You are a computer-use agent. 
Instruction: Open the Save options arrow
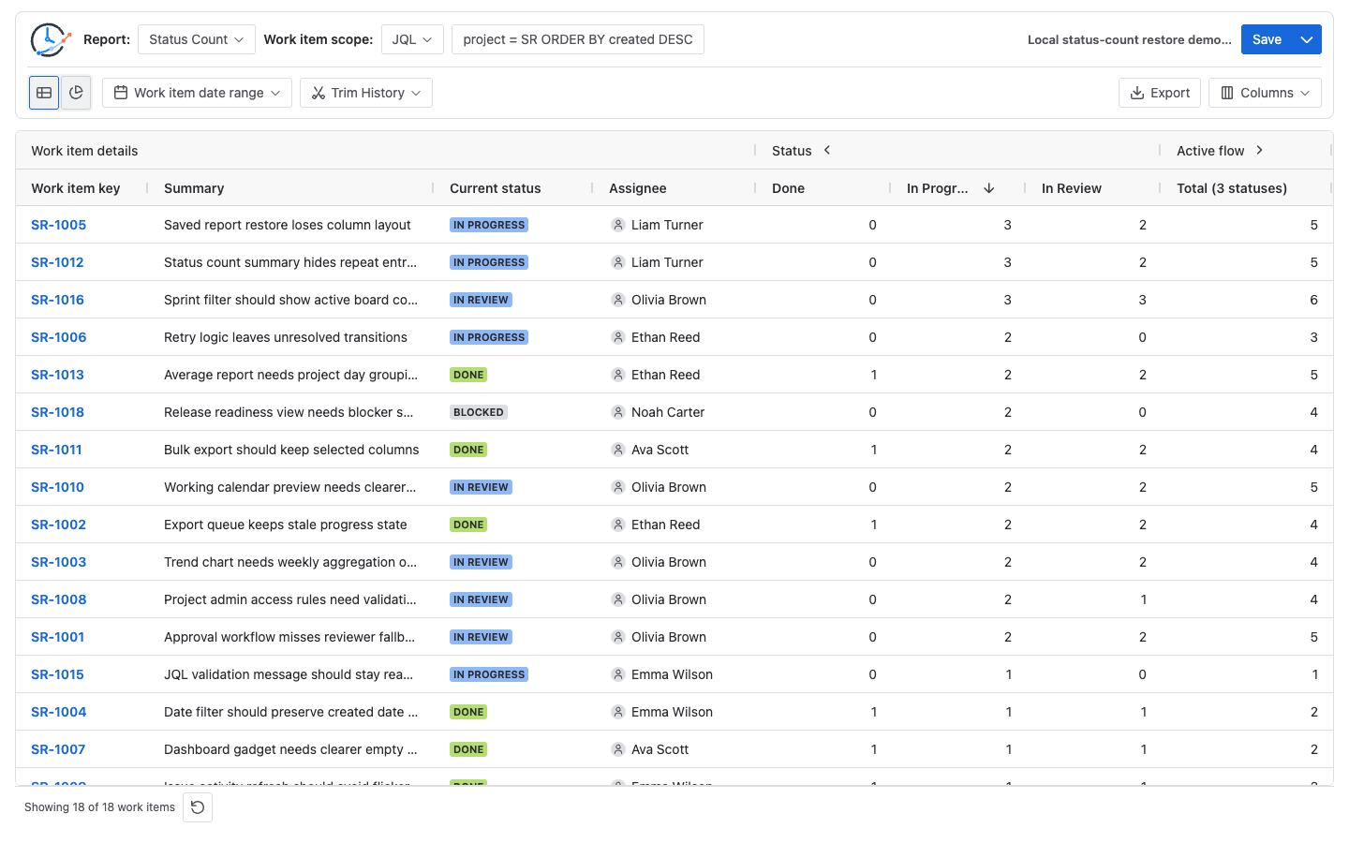coord(1307,39)
